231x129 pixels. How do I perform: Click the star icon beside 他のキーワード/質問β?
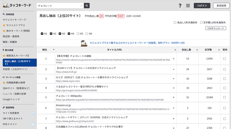[4, 31]
